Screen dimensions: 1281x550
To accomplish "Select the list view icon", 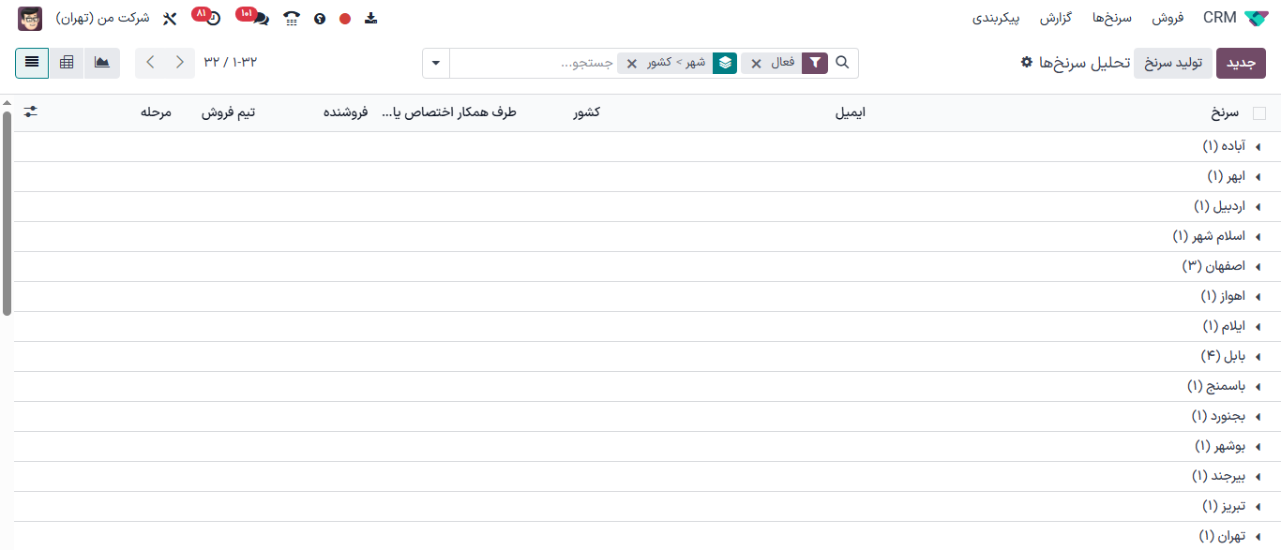I will [x=32, y=63].
